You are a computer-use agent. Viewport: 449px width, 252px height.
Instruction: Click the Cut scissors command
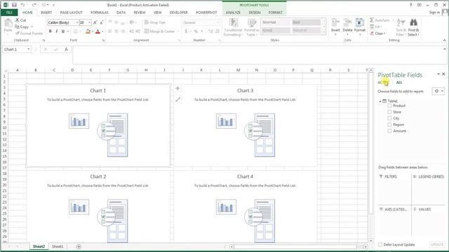pos(20,20)
